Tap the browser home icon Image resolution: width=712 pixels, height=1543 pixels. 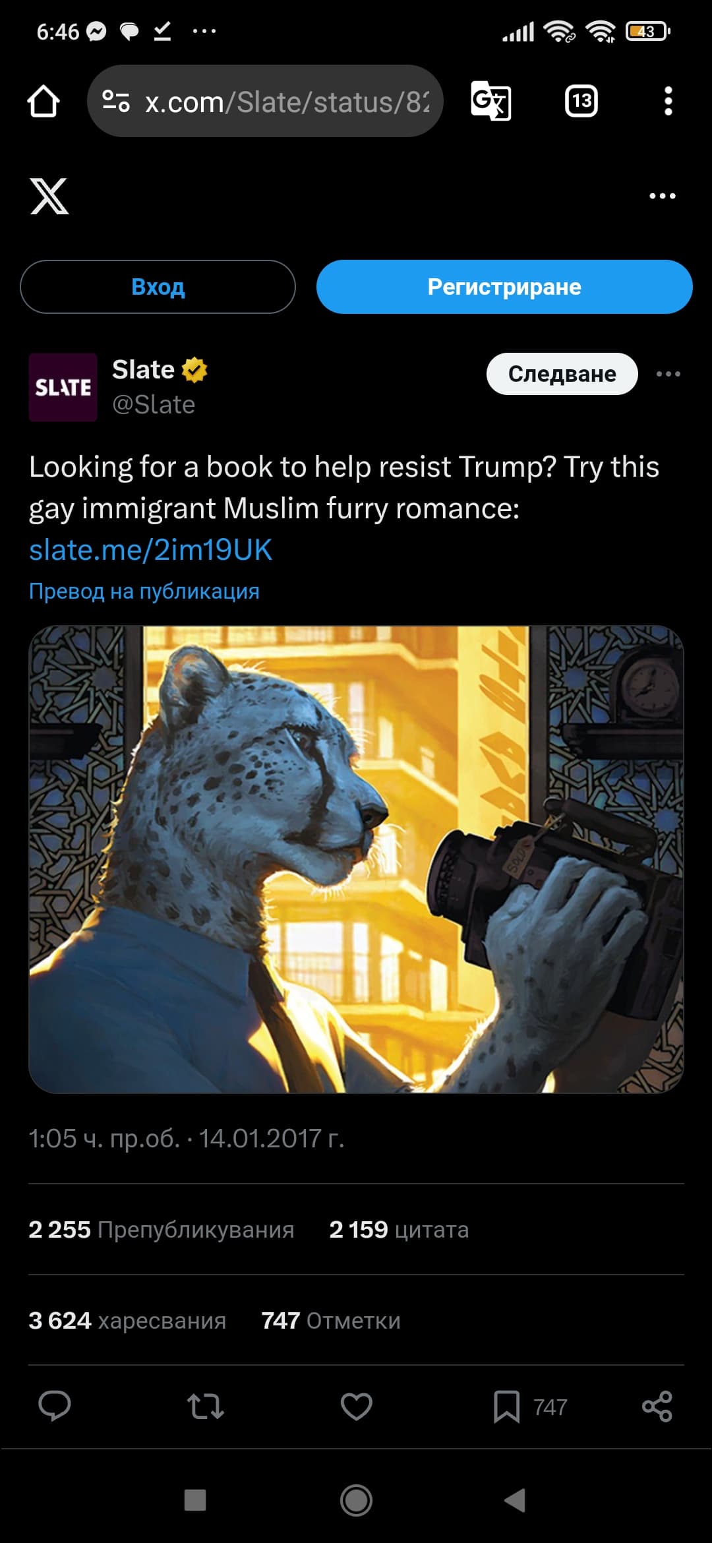click(x=44, y=102)
